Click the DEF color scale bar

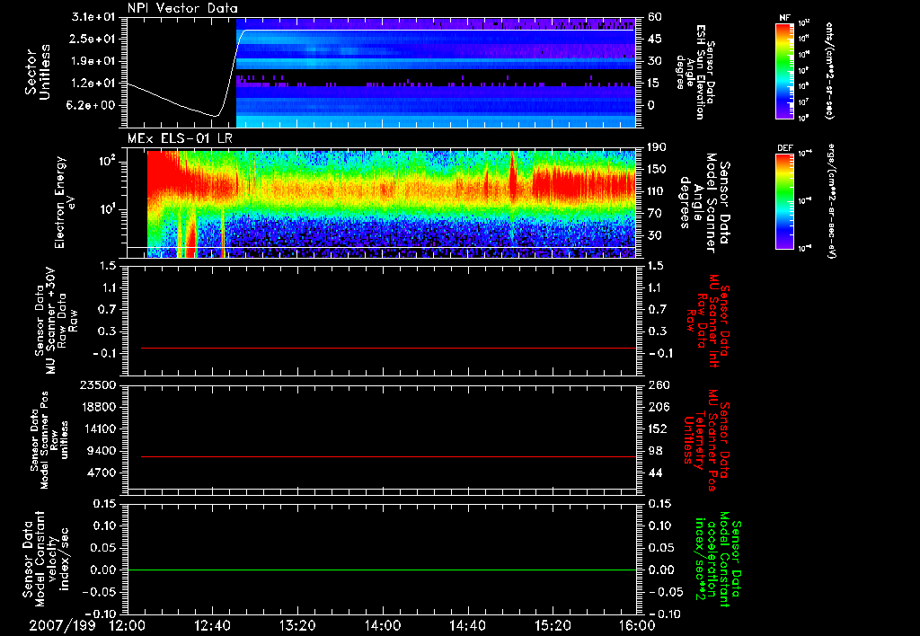coord(785,201)
